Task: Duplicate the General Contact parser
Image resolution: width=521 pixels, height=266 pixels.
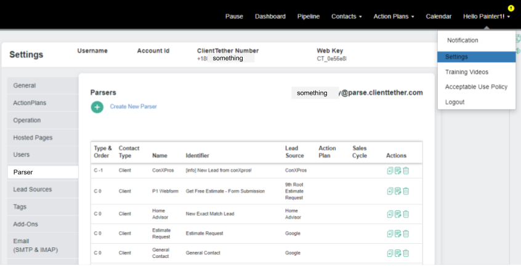Action: (390, 254)
